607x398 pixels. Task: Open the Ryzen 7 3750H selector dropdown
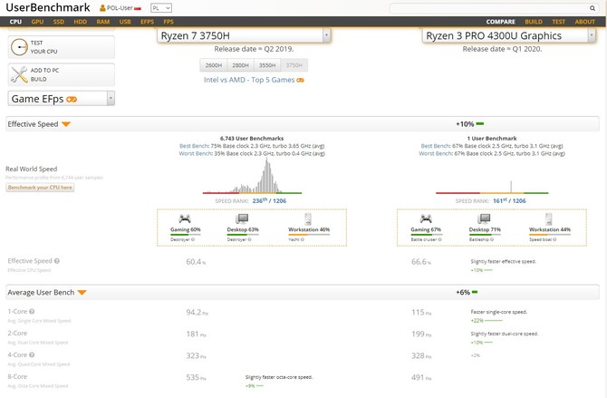click(x=244, y=35)
